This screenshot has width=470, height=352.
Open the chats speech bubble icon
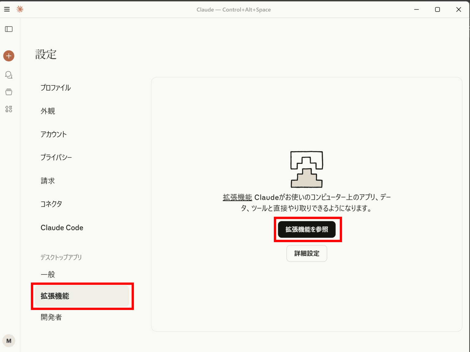pos(9,75)
